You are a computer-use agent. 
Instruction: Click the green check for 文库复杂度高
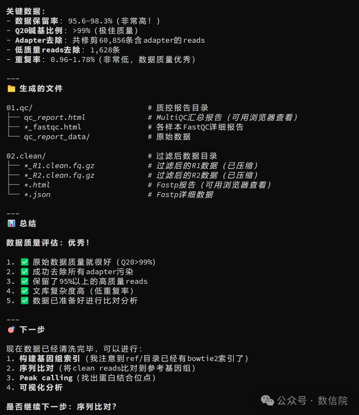point(25,291)
